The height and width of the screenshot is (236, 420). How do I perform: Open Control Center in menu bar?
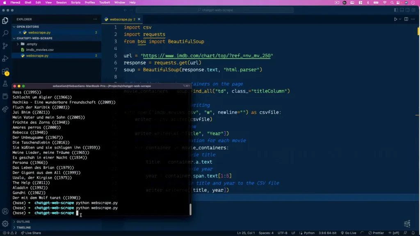pos(399,2)
